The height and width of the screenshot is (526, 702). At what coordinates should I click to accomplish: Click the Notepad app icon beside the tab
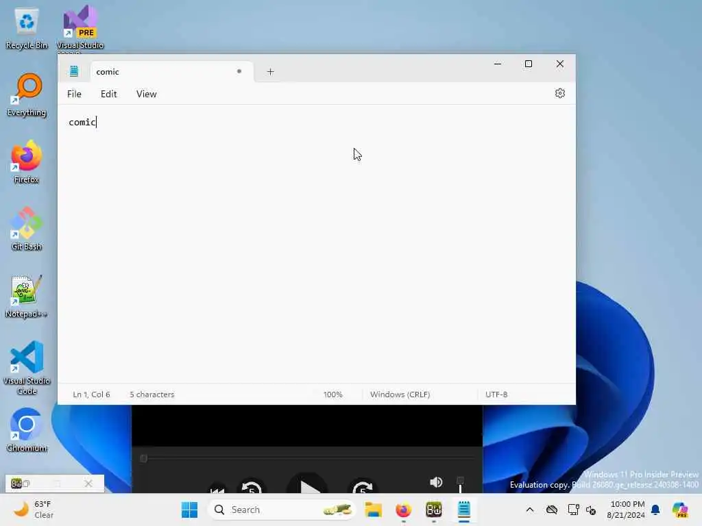point(74,71)
